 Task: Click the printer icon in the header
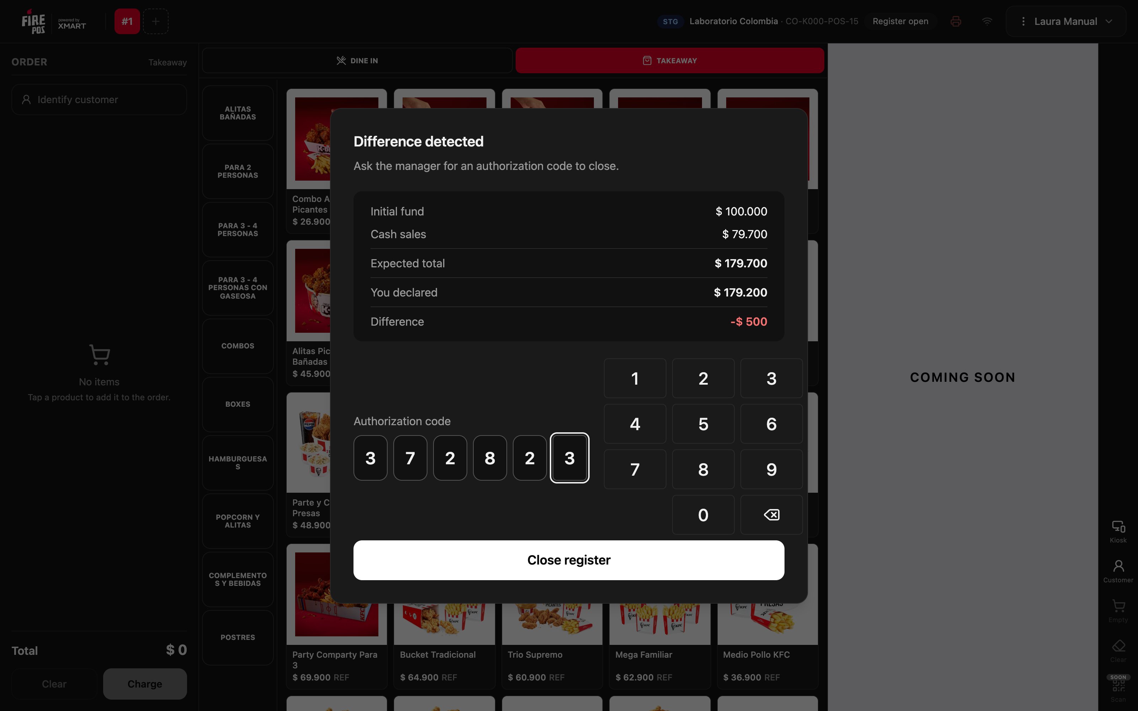tap(956, 22)
